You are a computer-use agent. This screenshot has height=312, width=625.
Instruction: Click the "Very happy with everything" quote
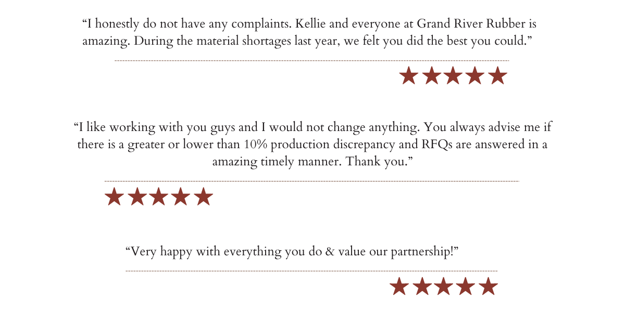pyautogui.click(x=292, y=252)
